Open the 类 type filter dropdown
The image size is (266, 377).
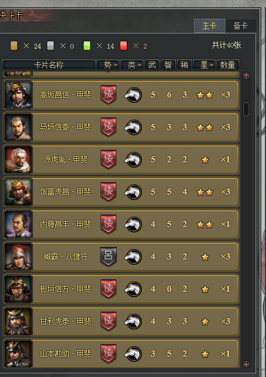tap(132, 65)
